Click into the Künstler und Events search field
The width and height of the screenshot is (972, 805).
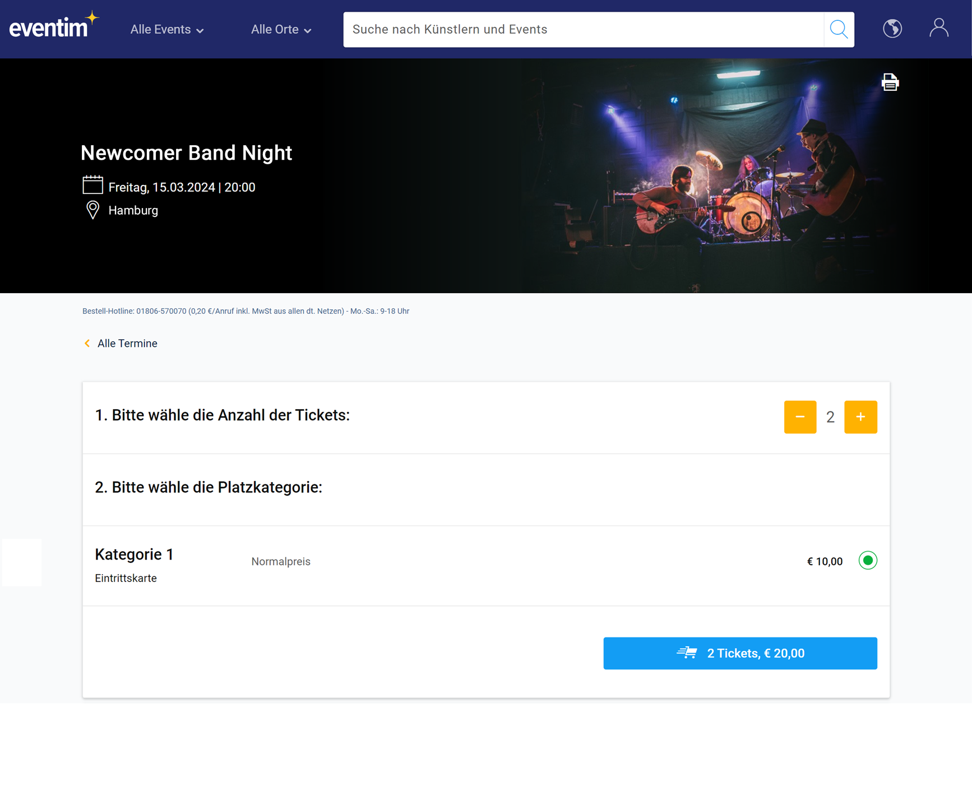(x=583, y=29)
